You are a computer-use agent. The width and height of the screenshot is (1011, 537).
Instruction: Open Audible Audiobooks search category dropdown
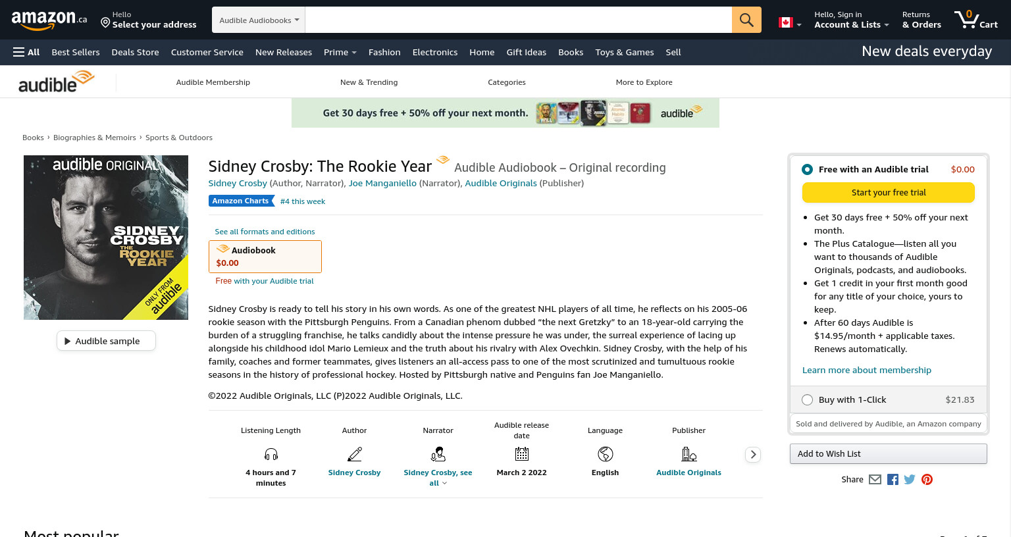click(259, 20)
